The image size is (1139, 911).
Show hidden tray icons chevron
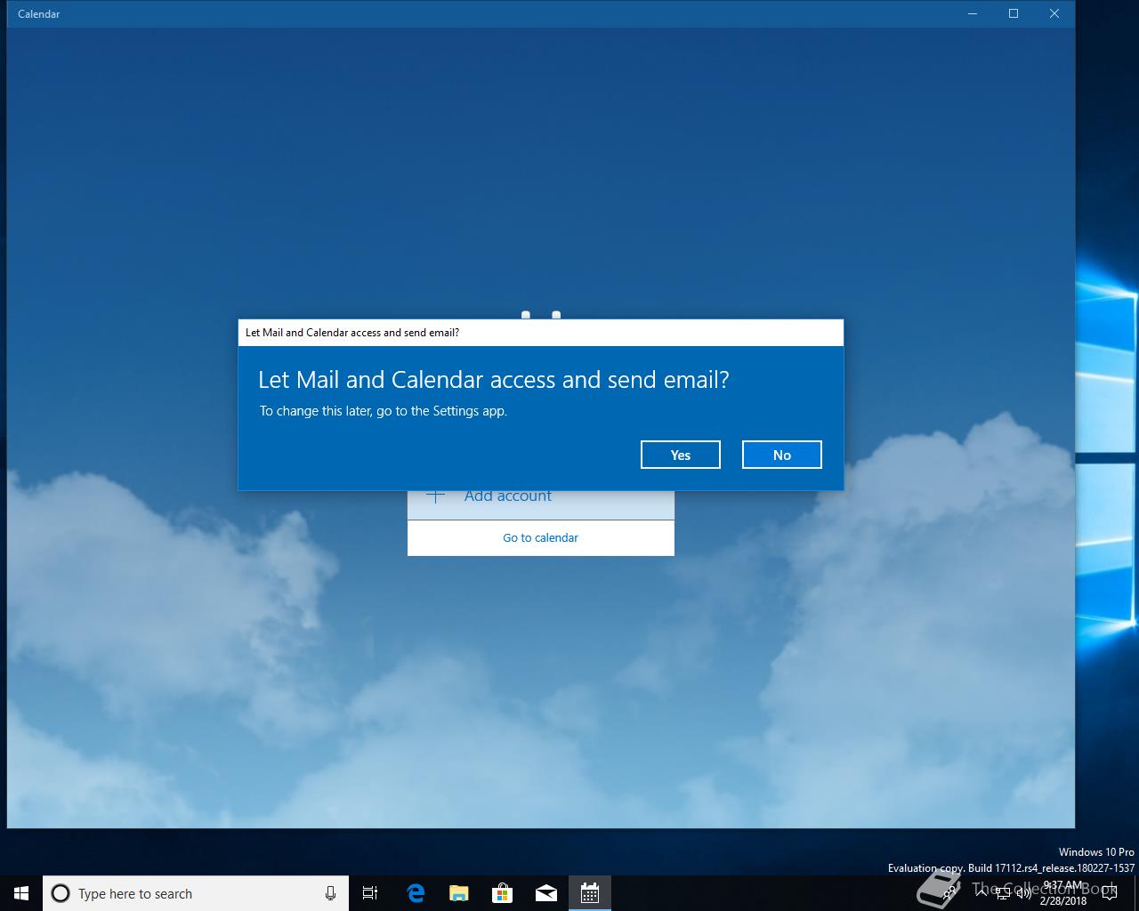click(x=981, y=893)
